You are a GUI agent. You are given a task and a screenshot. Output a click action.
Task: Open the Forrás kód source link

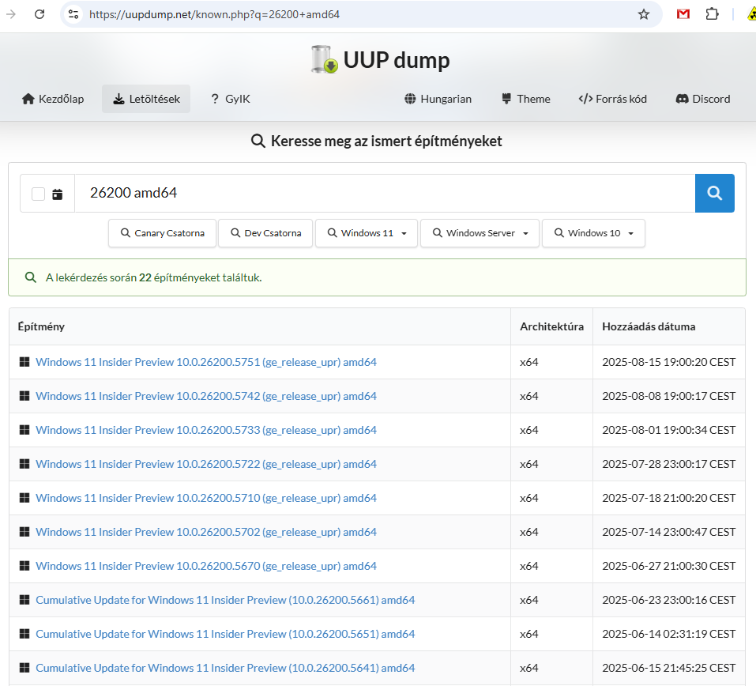pos(612,99)
